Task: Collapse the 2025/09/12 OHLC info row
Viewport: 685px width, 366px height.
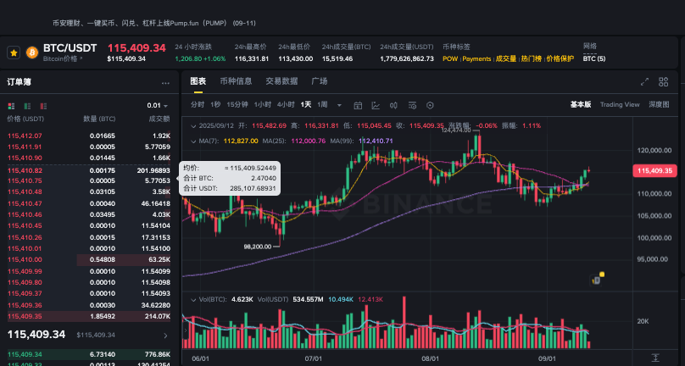Action: tap(193, 125)
